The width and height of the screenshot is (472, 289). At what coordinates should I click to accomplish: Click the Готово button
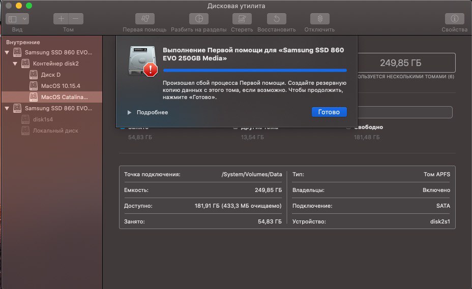point(329,112)
